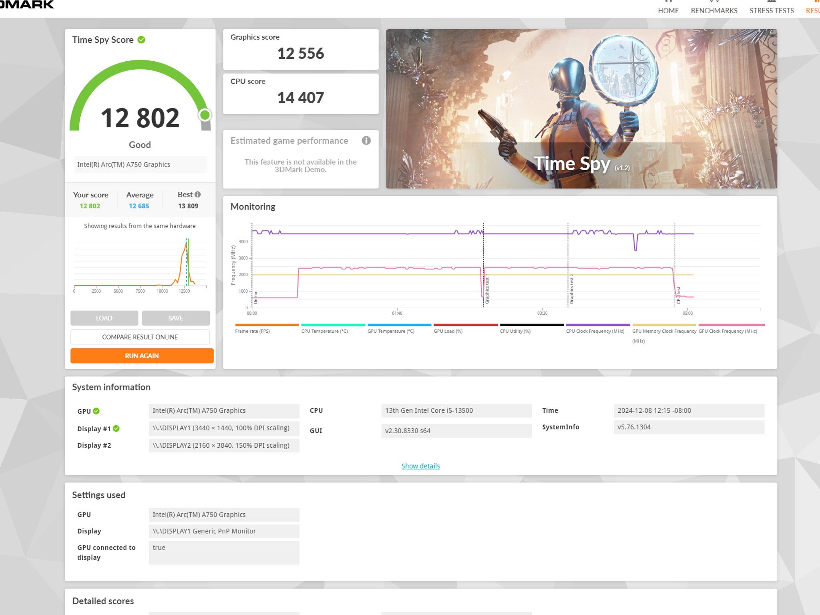Screen dimensions: 820x615
Task: Switch to the STRESS TESTS tab
Action: click(x=772, y=11)
